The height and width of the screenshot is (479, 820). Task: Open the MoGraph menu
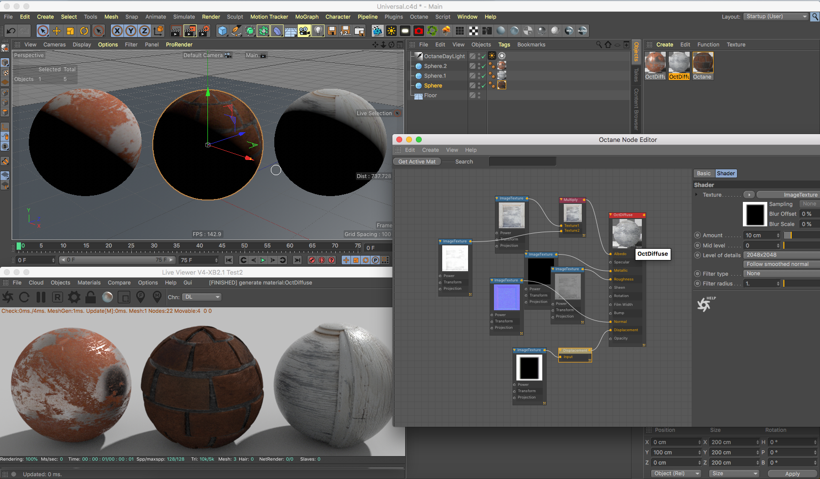click(x=307, y=17)
